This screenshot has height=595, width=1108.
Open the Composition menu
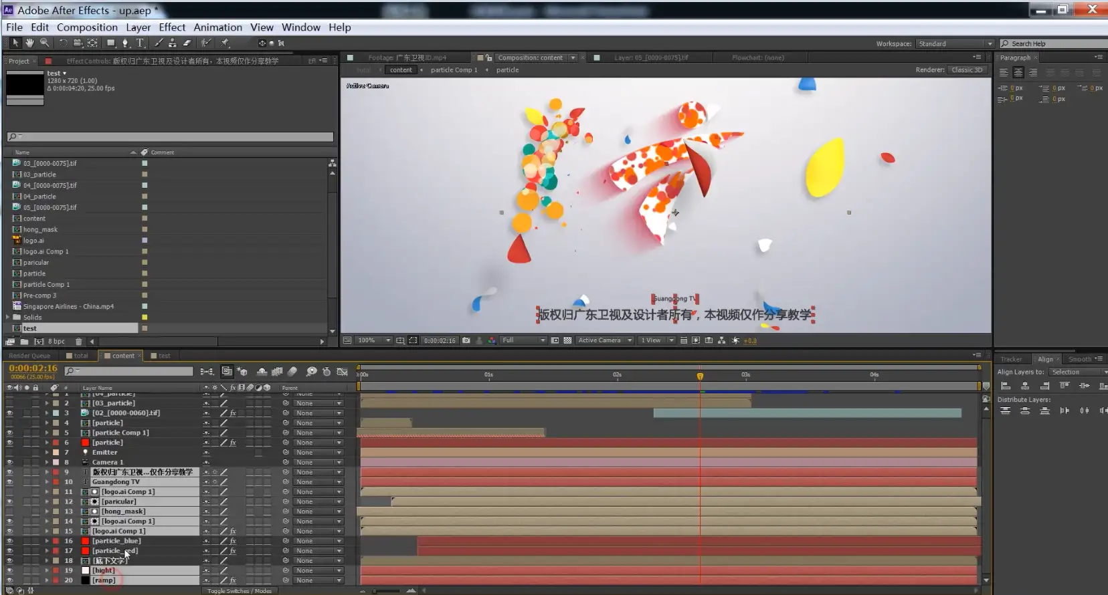point(87,27)
